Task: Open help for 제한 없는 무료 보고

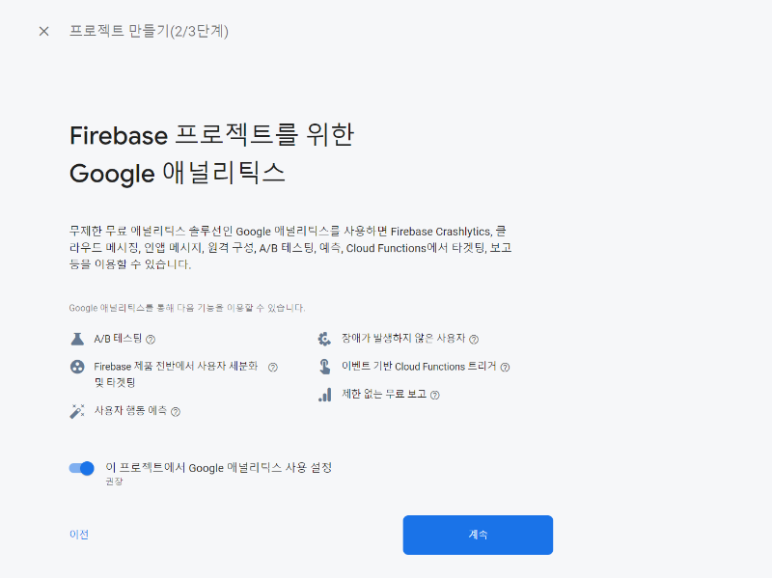Action: tap(435, 395)
